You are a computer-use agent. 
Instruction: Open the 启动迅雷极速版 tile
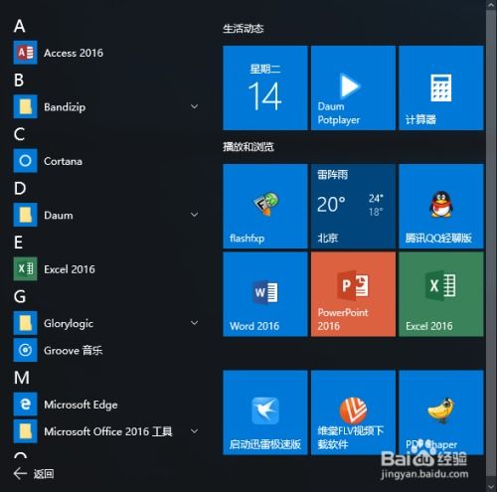265,412
